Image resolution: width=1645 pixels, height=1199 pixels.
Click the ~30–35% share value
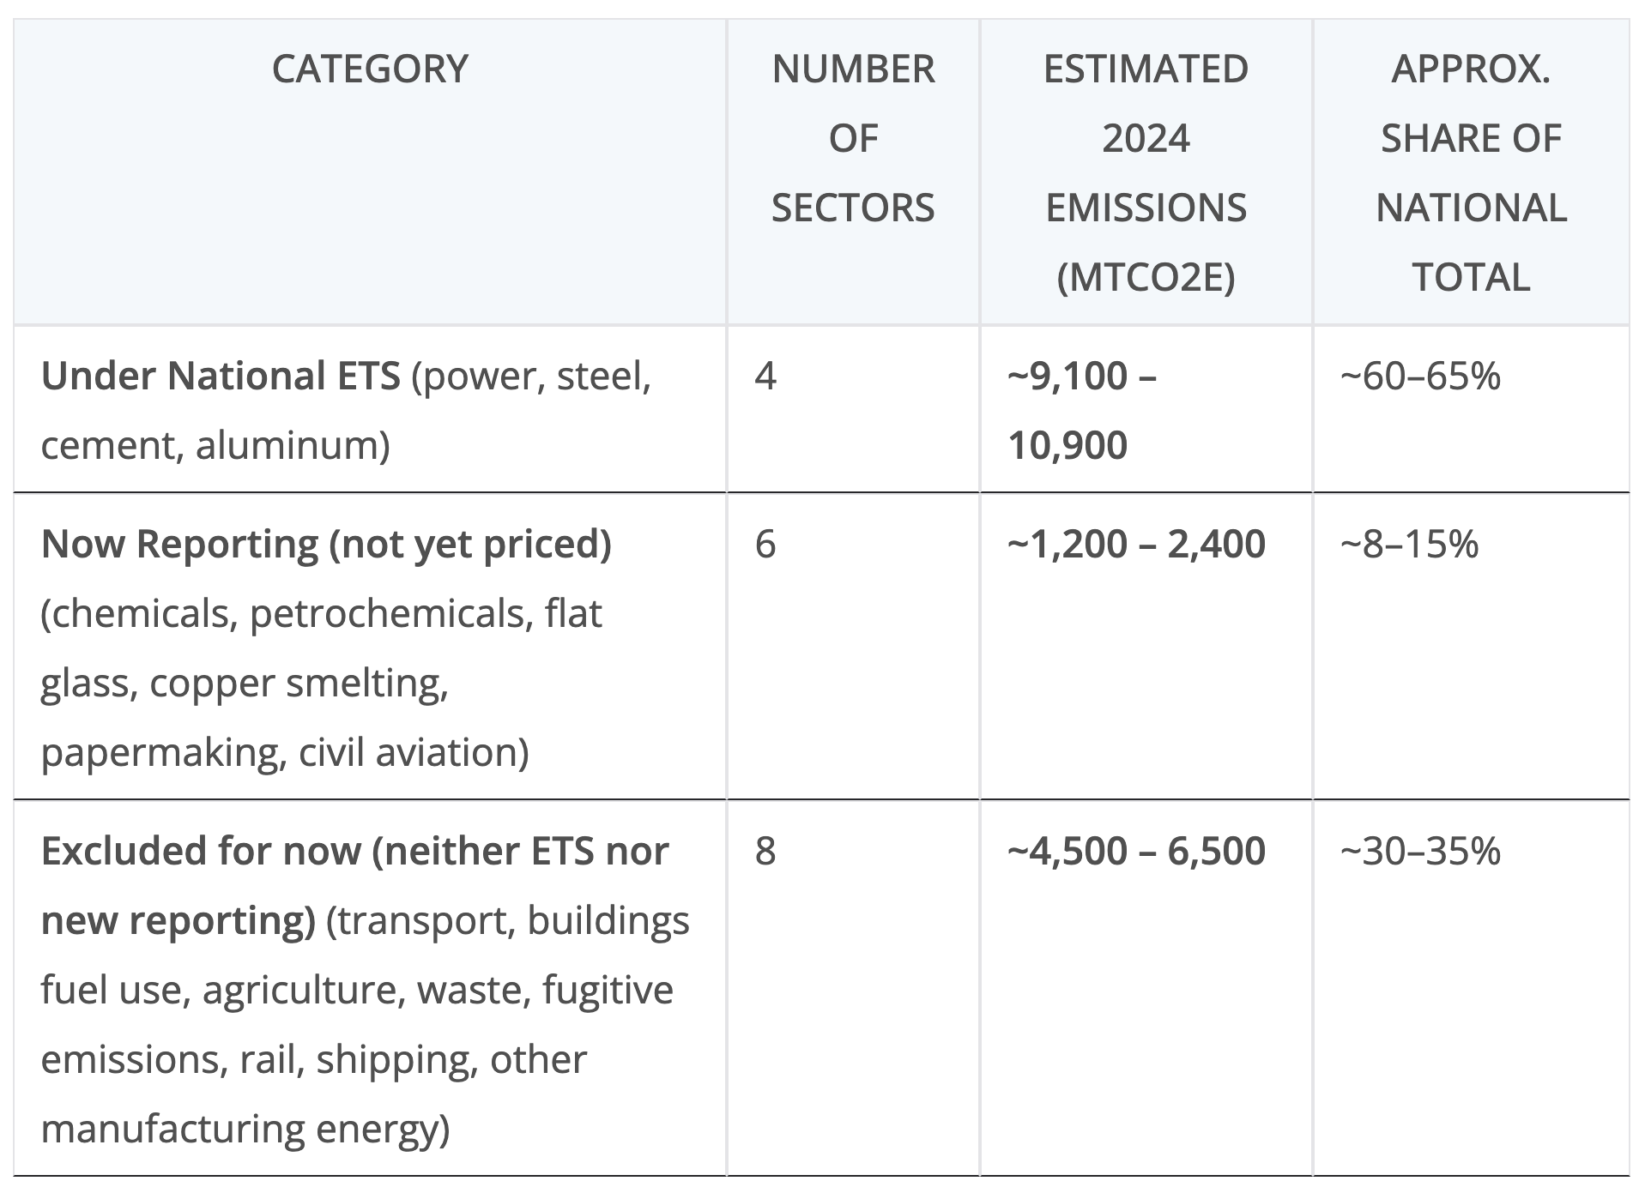click(1420, 851)
